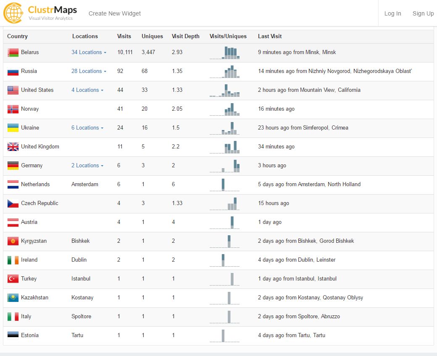Screen dimensions: 437x356
Task: Click the Last Visit column header
Action: tap(270, 36)
